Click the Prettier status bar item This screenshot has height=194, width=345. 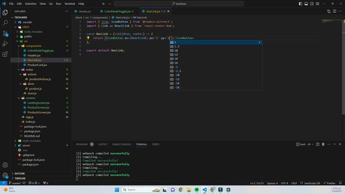click(x=329, y=183)
